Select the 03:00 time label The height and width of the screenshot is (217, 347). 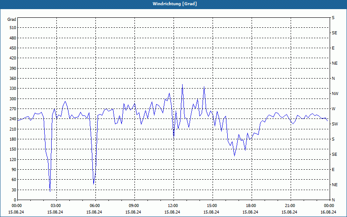pos(57,206)
